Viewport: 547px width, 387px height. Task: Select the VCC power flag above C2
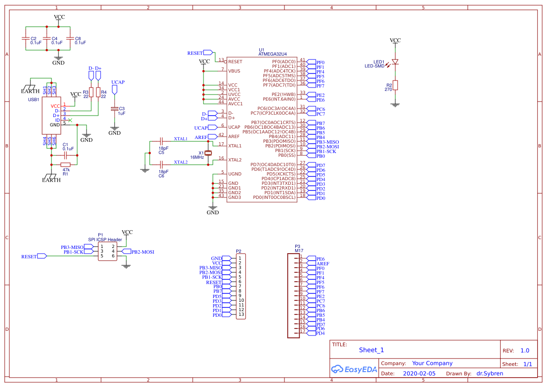tap(58, 17)
